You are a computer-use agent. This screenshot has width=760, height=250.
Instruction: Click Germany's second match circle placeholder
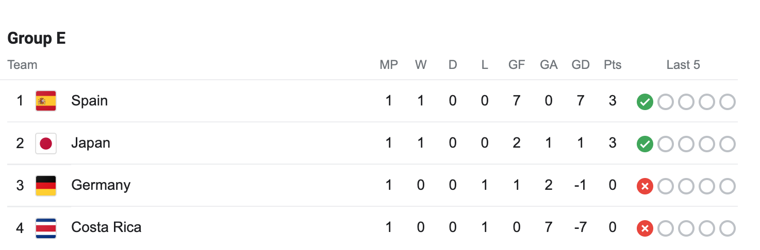(x=665, y=186)
